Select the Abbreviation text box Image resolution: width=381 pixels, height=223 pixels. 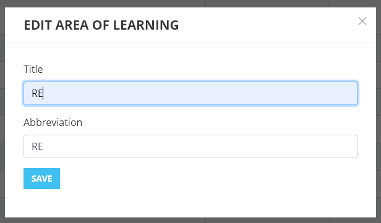(x=191, y=146)
